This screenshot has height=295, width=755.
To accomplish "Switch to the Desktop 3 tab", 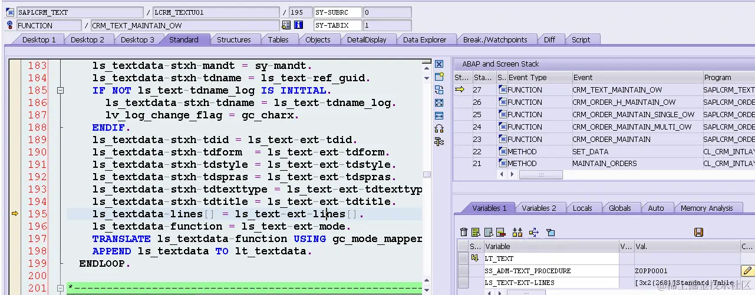I will (x=137, y=39).
